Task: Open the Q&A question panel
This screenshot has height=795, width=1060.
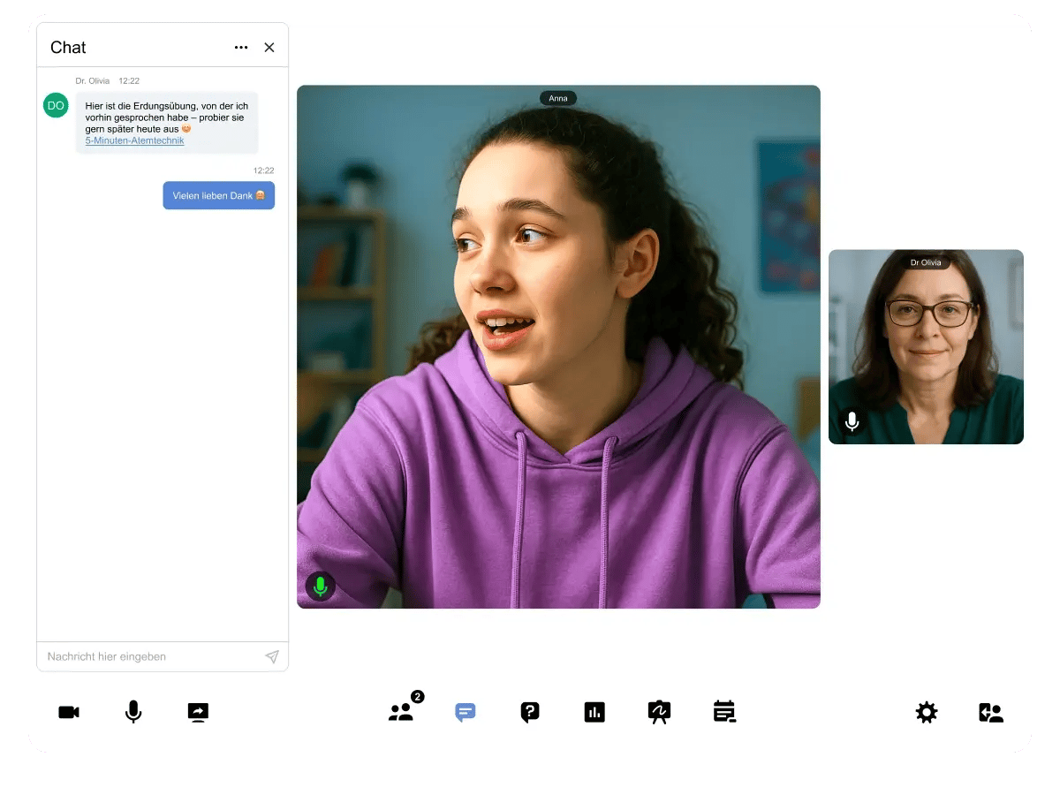Action: 530,712
